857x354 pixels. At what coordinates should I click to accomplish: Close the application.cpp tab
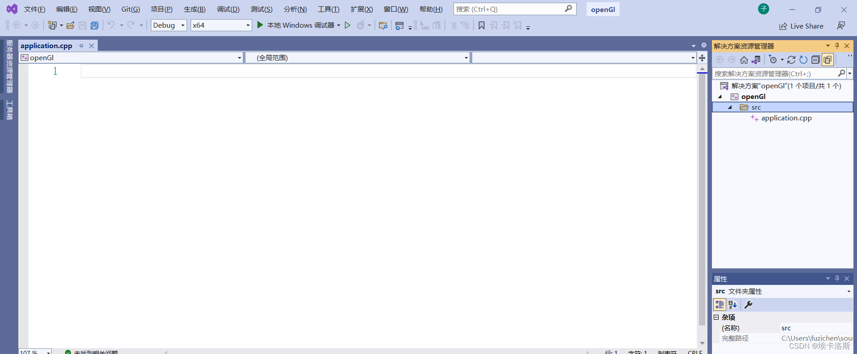92,46
